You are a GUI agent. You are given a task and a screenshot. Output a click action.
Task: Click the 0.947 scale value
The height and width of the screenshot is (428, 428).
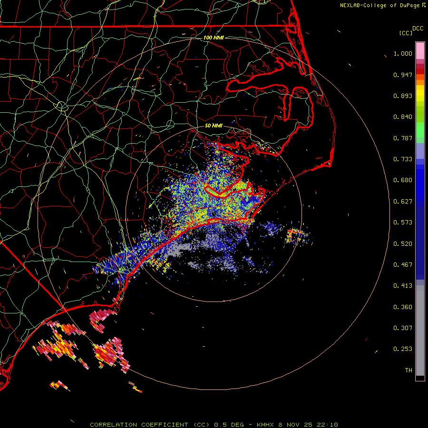click(x=403, y=75)
